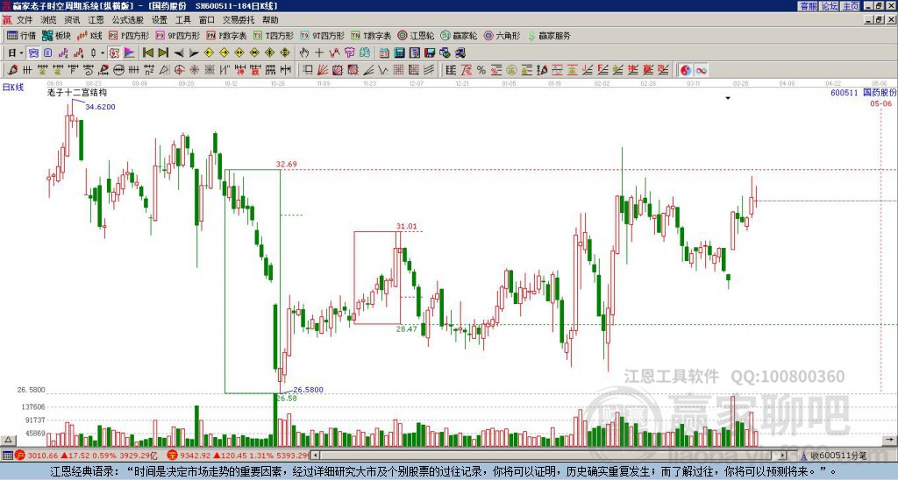The width and height of the screenshot is (898, 480).
Task: Expand the candlestick style dropdown arrow
Action: [103, 53]
